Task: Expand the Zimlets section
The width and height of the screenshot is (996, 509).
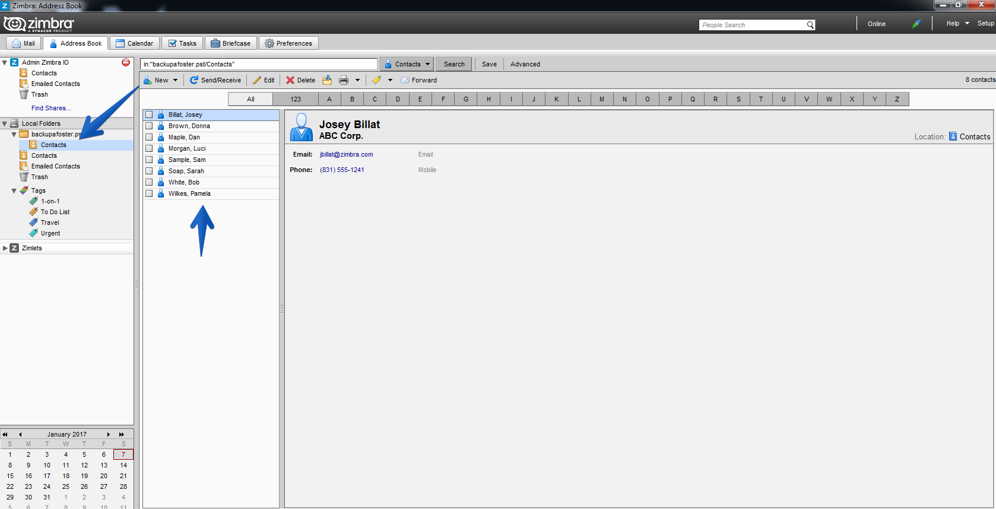Action: click(x=5, y=248)
